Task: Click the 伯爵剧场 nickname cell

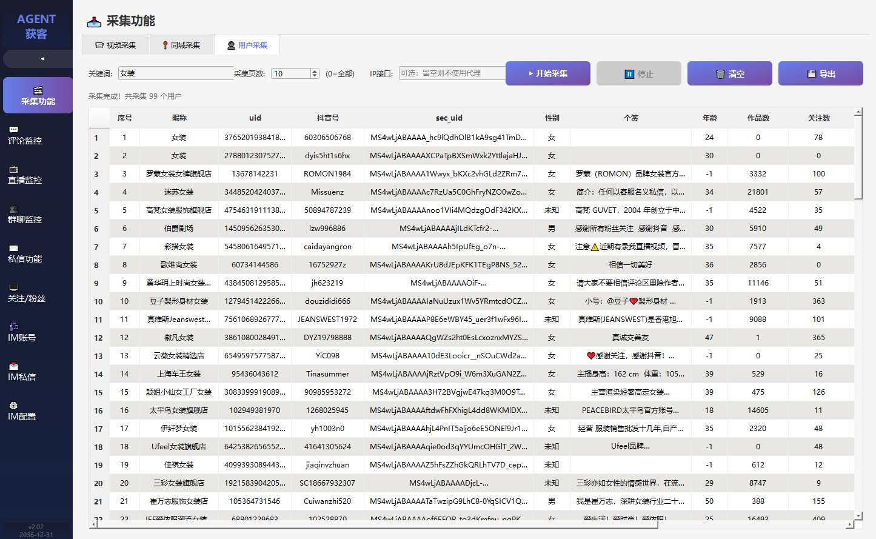Action: click(x=179, y=229)
